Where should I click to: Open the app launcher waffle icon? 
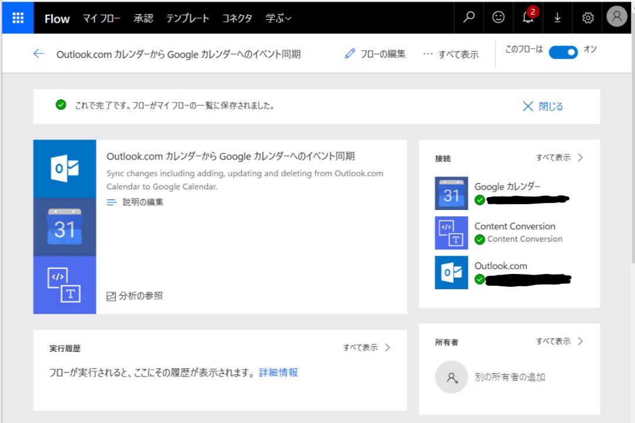tap(18, 18)
